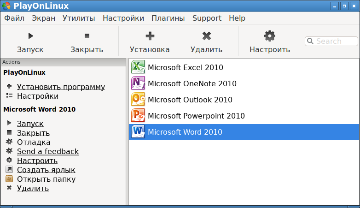This screenshot has height=208, width=360.
Task: Click the Закрыть stop icon in toolbar
Action: pyautogui.click(x=87, y=36)
